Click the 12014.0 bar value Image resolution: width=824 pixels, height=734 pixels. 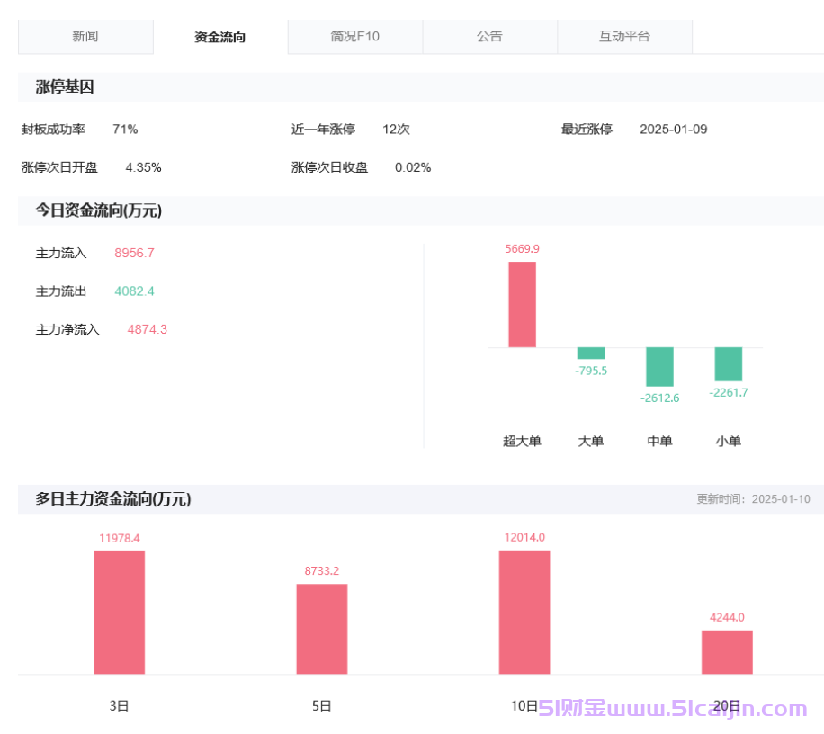point(524,537)
